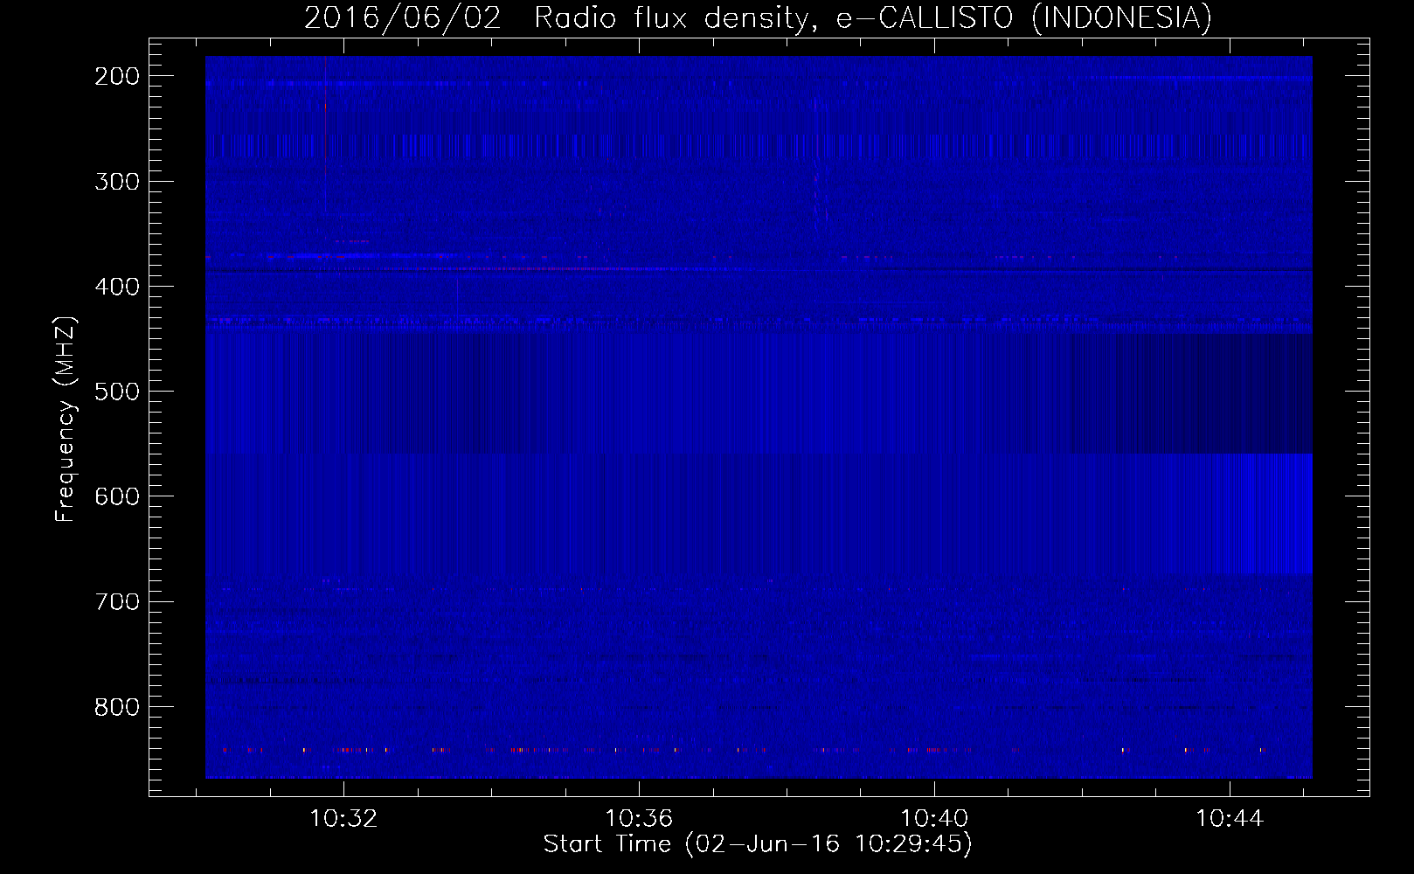The height and width of the screenshot is (874, 1414).
Task: Click the 700 frequency tick label
Action: (117, 601)
